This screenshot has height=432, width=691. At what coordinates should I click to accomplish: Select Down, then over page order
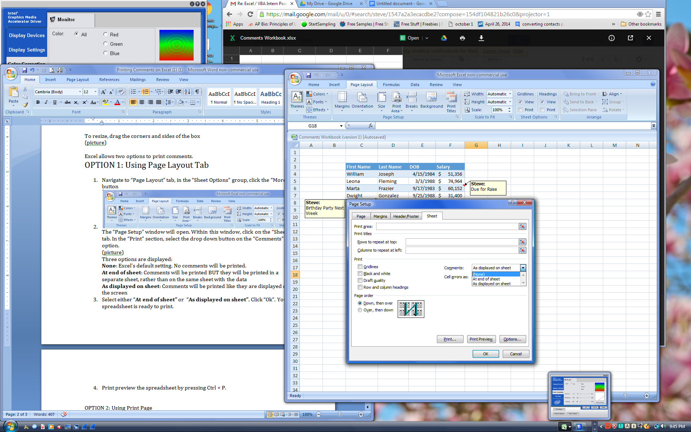coord(360,303)
